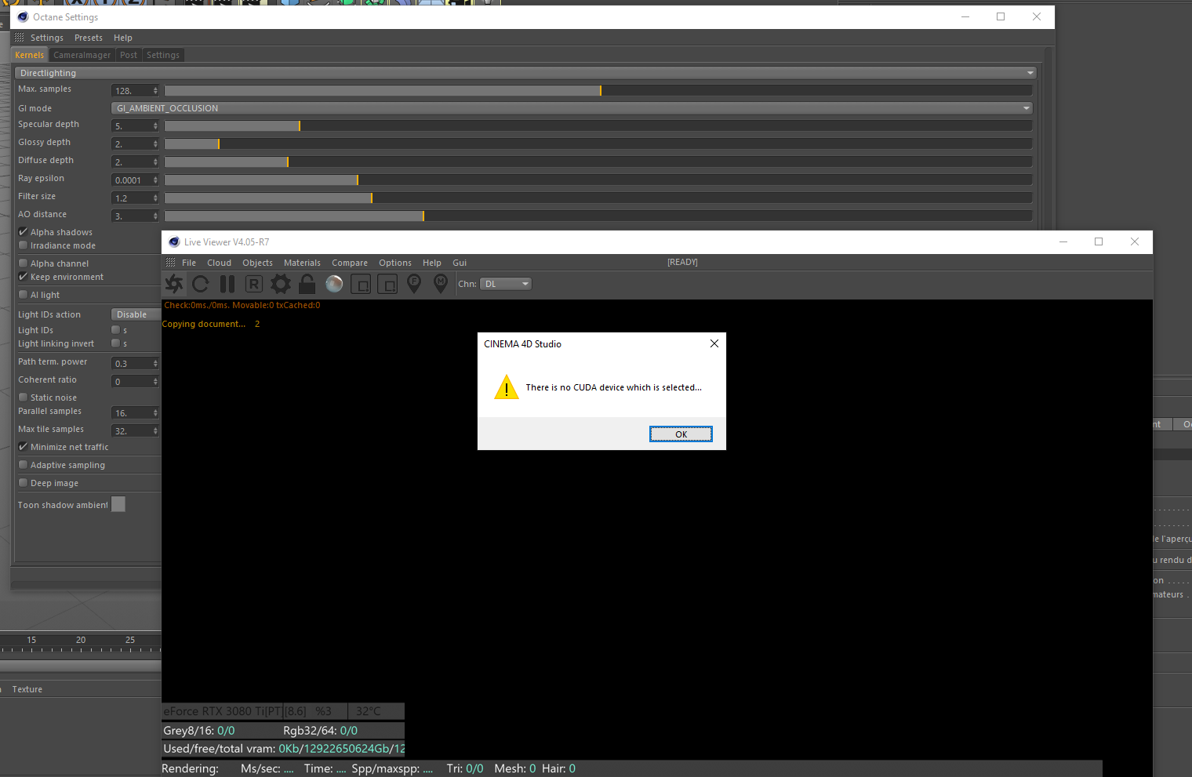
Task: Click the Max. samples slider
Action: tap(598, 91)
